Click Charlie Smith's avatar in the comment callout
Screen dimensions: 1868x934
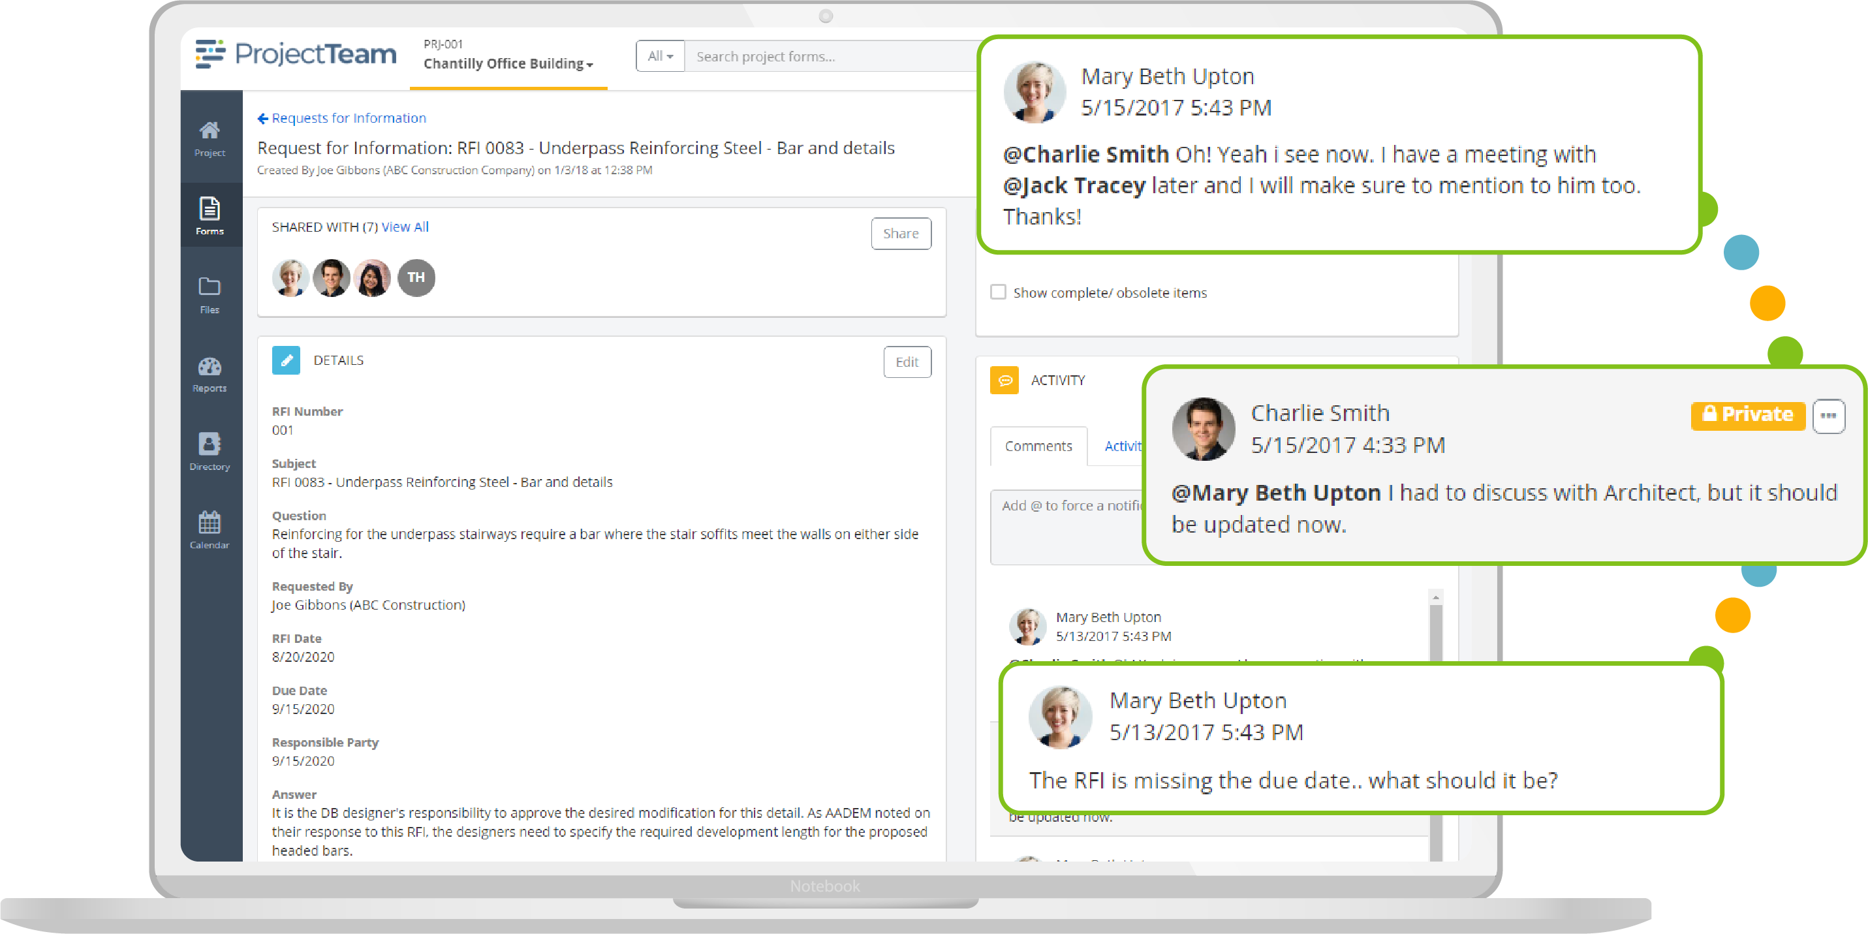(x=1203, y=429)
